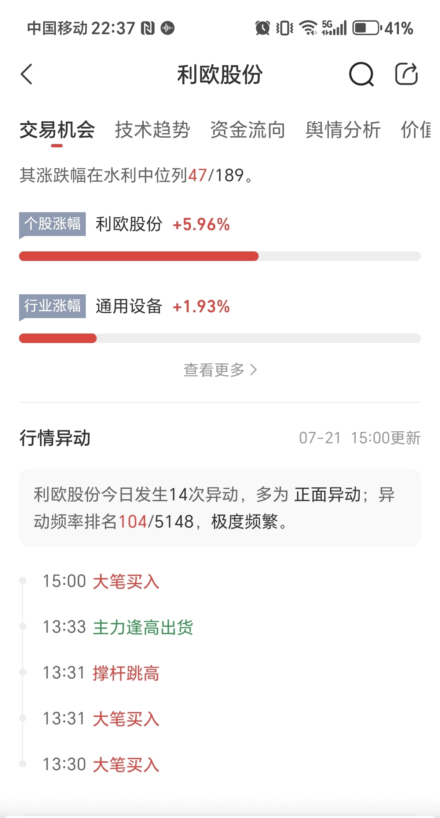Viewport: 440px width, 818px height.
Task: Switch to the 资金流向 tab
Action: 248,130
